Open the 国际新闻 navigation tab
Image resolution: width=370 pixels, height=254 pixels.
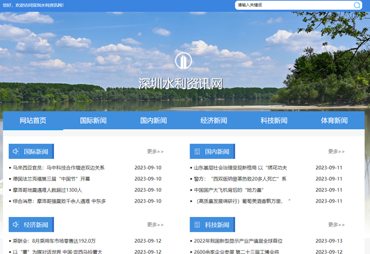pos(93,120)
